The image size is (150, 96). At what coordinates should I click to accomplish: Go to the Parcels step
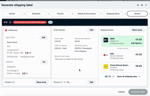60,14
